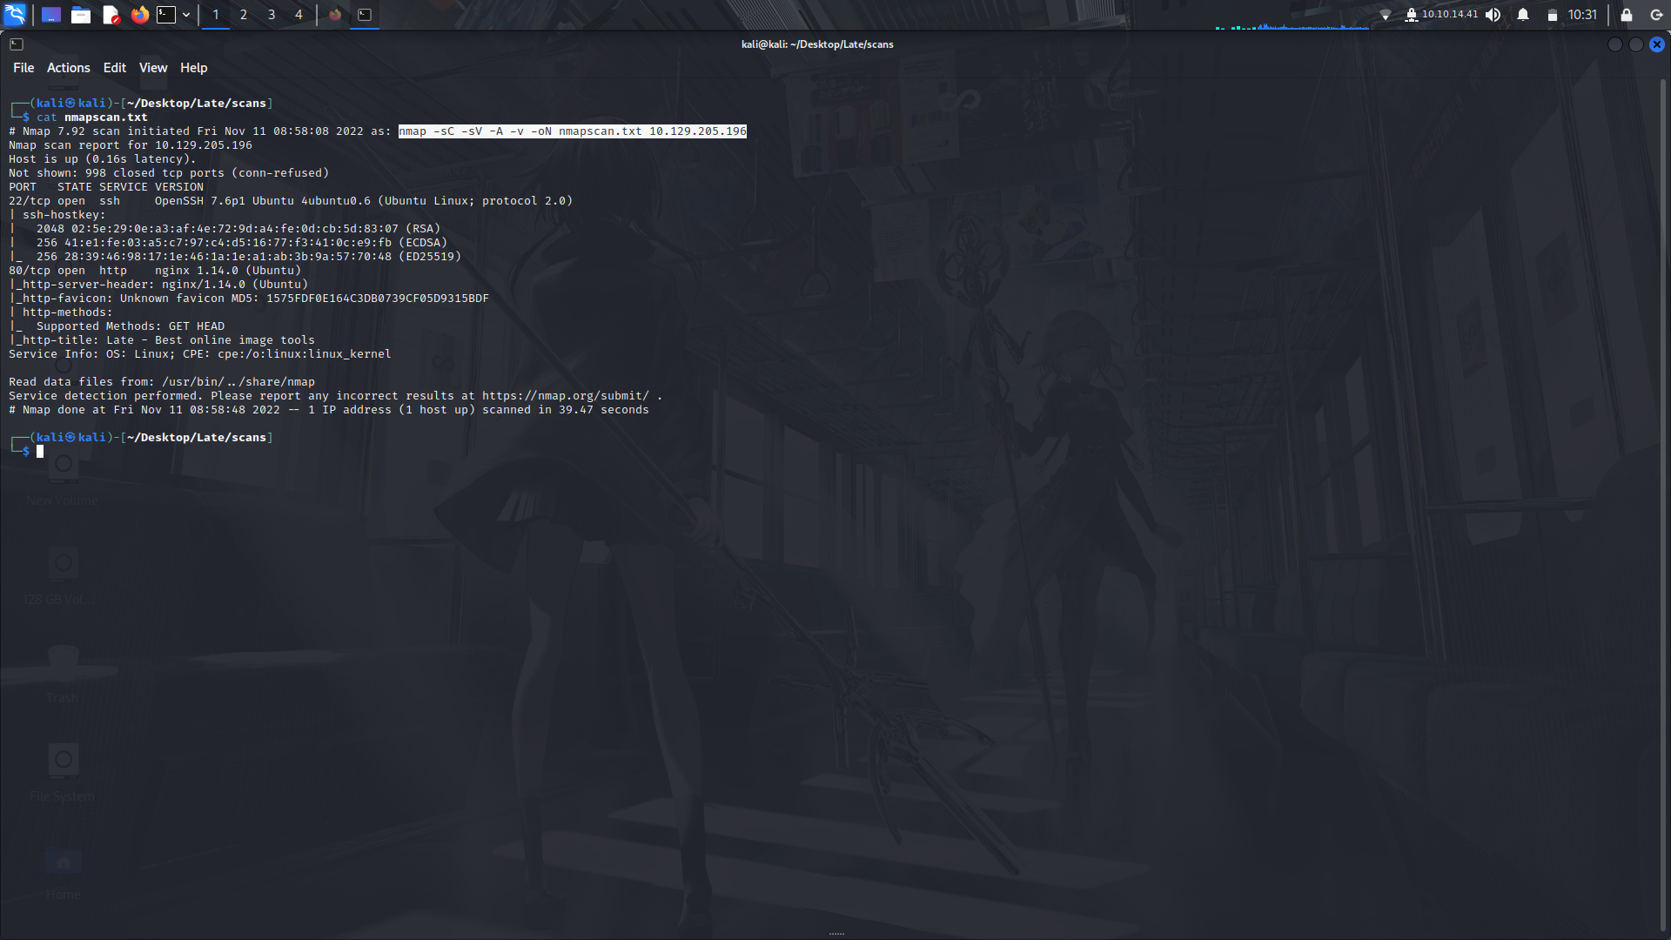
Task: Open a new terminal from the taskbar
Action: [165, 14]
